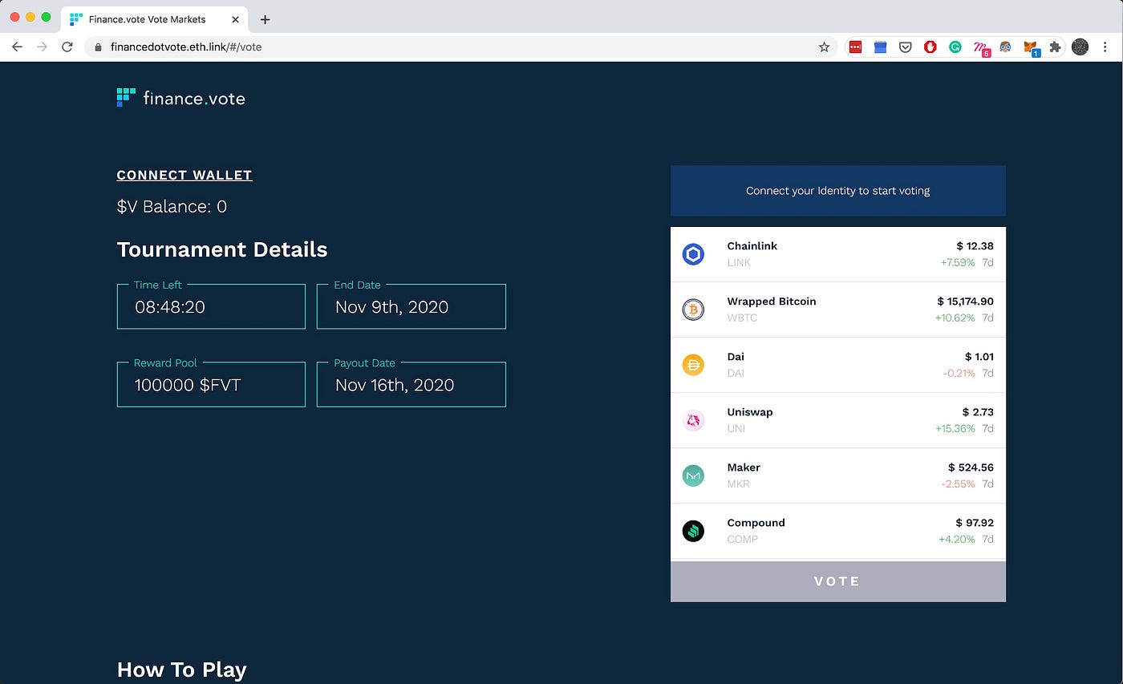Click the finance.vote logo

[180, 98]
